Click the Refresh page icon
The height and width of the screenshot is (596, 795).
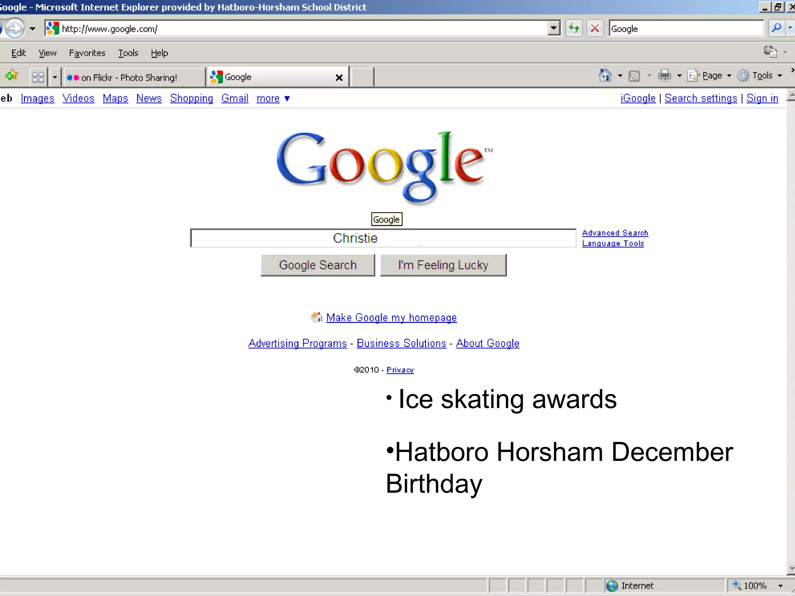574,28
